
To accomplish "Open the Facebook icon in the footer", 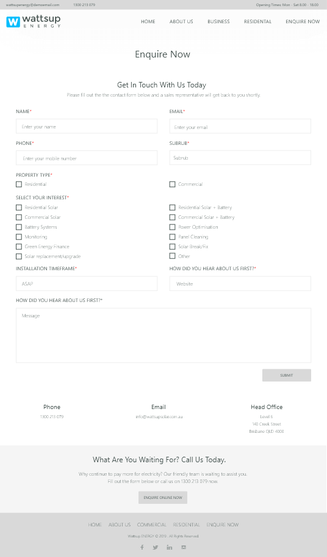I will point(142,547).
